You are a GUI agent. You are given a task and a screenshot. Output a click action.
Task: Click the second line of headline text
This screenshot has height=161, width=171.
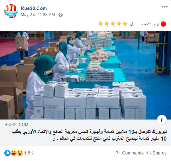[109, 138]
